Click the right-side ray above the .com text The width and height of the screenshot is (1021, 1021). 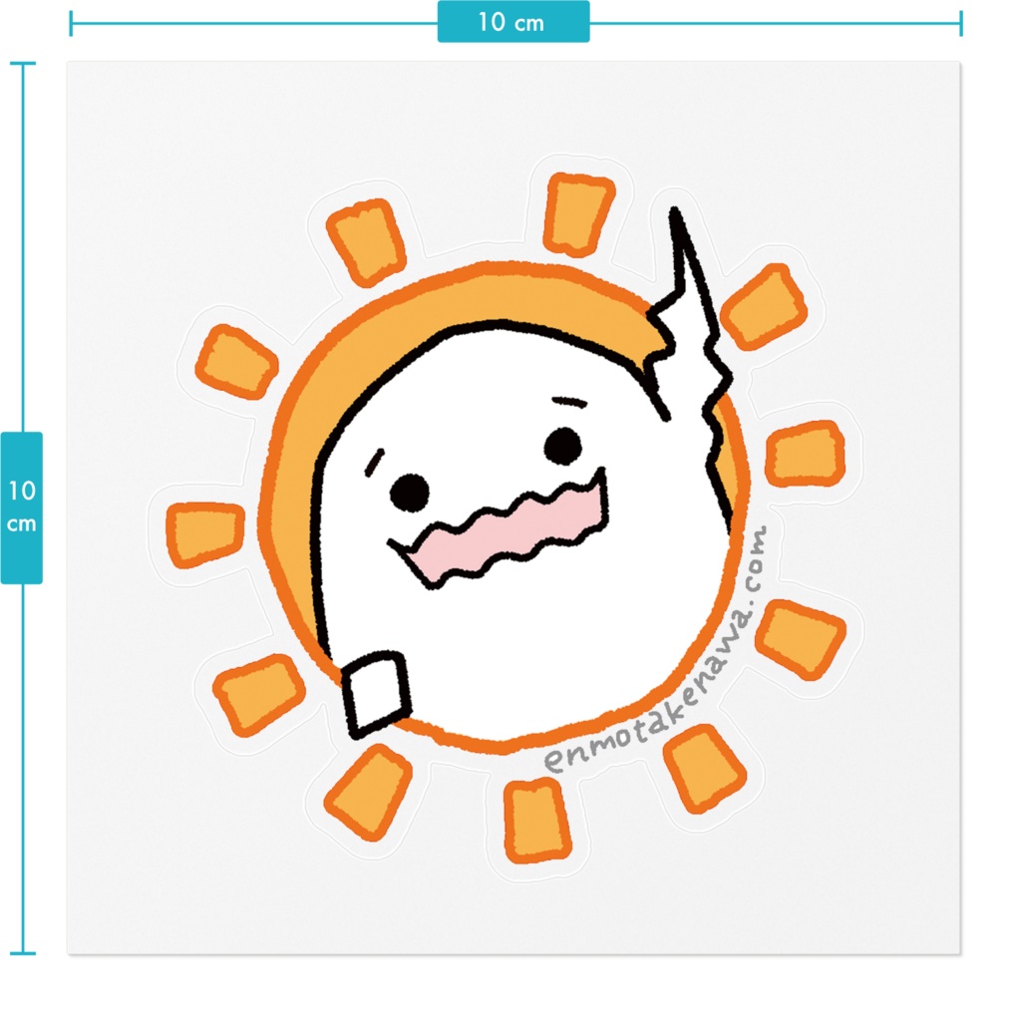tap(806, 454)
